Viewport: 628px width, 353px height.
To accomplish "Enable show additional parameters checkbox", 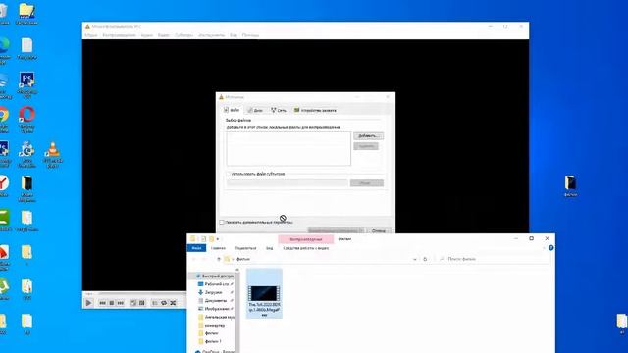I will [x=222, y=222].
